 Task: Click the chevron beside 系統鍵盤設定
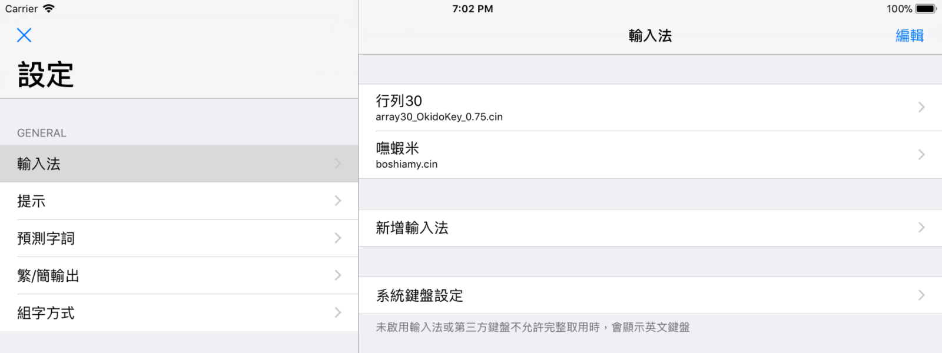pyautogui.click(x=921, y=295)
